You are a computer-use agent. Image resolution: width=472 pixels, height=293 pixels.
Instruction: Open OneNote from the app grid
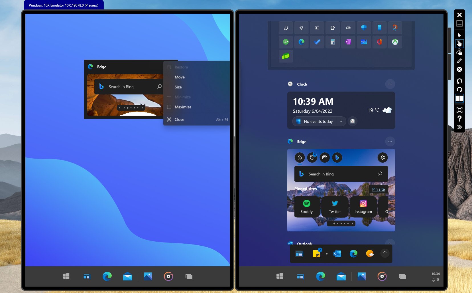pos(348,42)
